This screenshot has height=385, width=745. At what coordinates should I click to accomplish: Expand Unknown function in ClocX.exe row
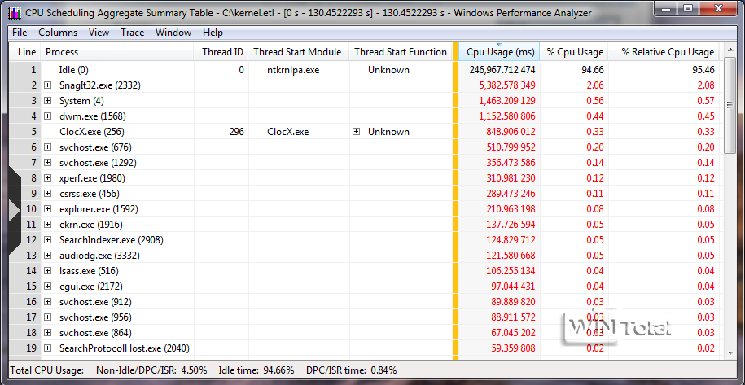(x=357, y=132)
